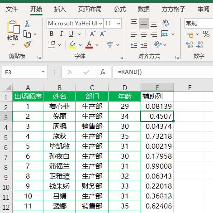Image resolution: width=213 pixels, height=213 pixels.
Task: Select the Format Painter brush icon
Action: [28, 44]
